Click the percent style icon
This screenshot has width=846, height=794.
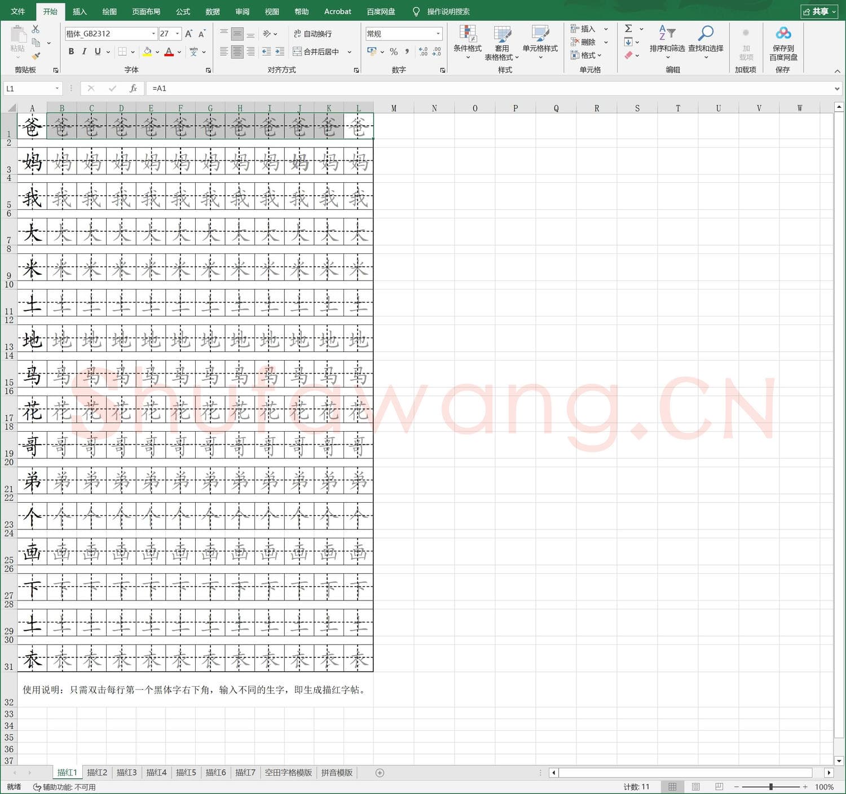pyautogui.click(x=394, y=51)
